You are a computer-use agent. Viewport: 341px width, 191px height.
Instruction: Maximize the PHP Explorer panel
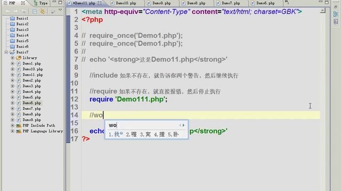[60, 3]
